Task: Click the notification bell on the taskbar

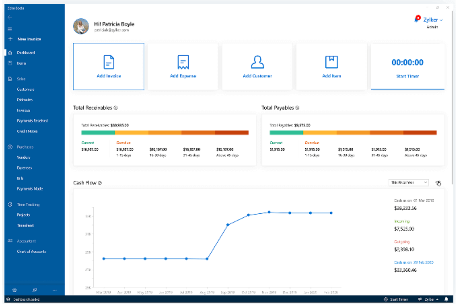Action: (447, 299)
